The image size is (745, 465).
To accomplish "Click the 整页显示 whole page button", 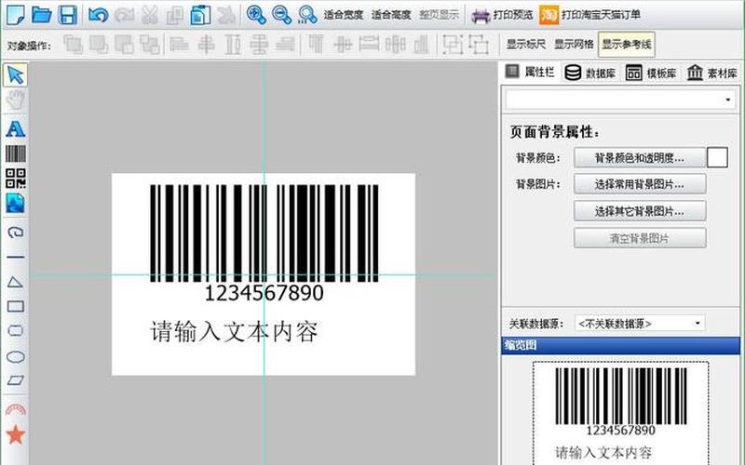I will tap(439, 15).
